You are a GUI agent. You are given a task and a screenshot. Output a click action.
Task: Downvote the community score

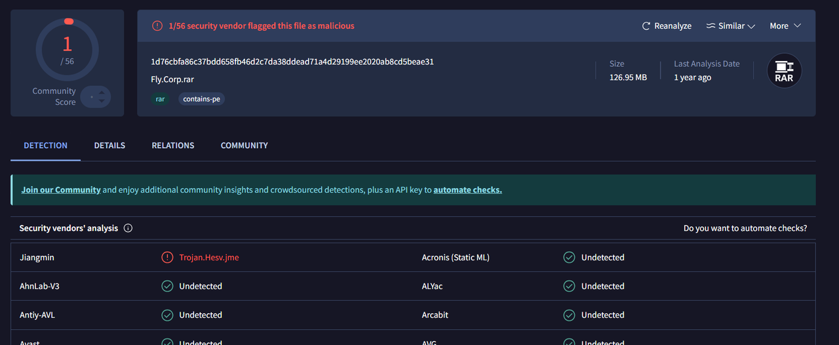coord(102,102)
